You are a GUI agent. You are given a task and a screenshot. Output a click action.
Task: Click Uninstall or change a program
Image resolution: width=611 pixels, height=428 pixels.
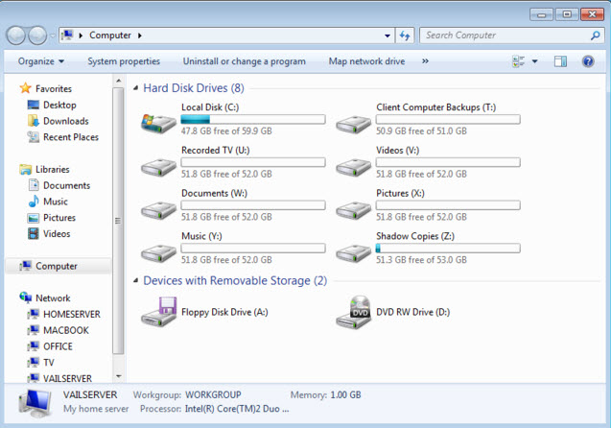coord(245,61)
